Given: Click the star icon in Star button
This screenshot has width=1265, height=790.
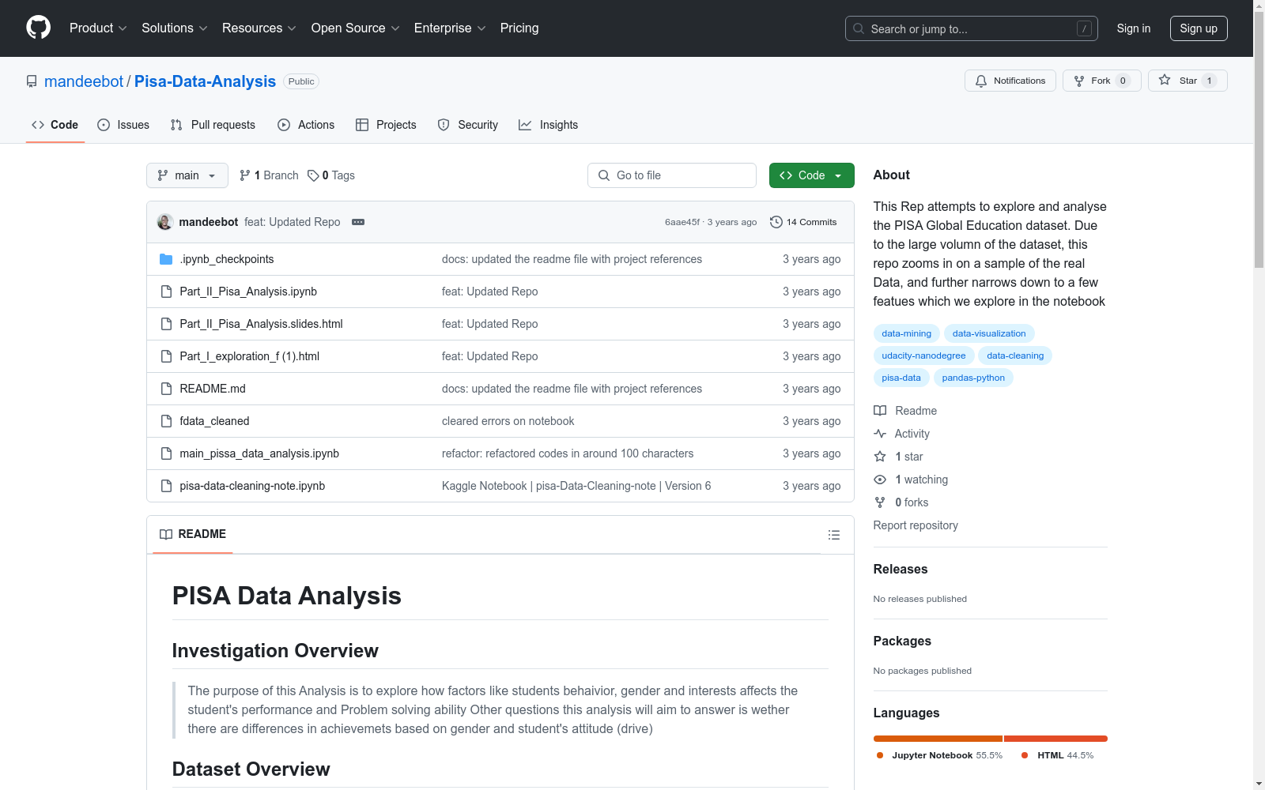Looking at the screenshot, I should 1165,81.
